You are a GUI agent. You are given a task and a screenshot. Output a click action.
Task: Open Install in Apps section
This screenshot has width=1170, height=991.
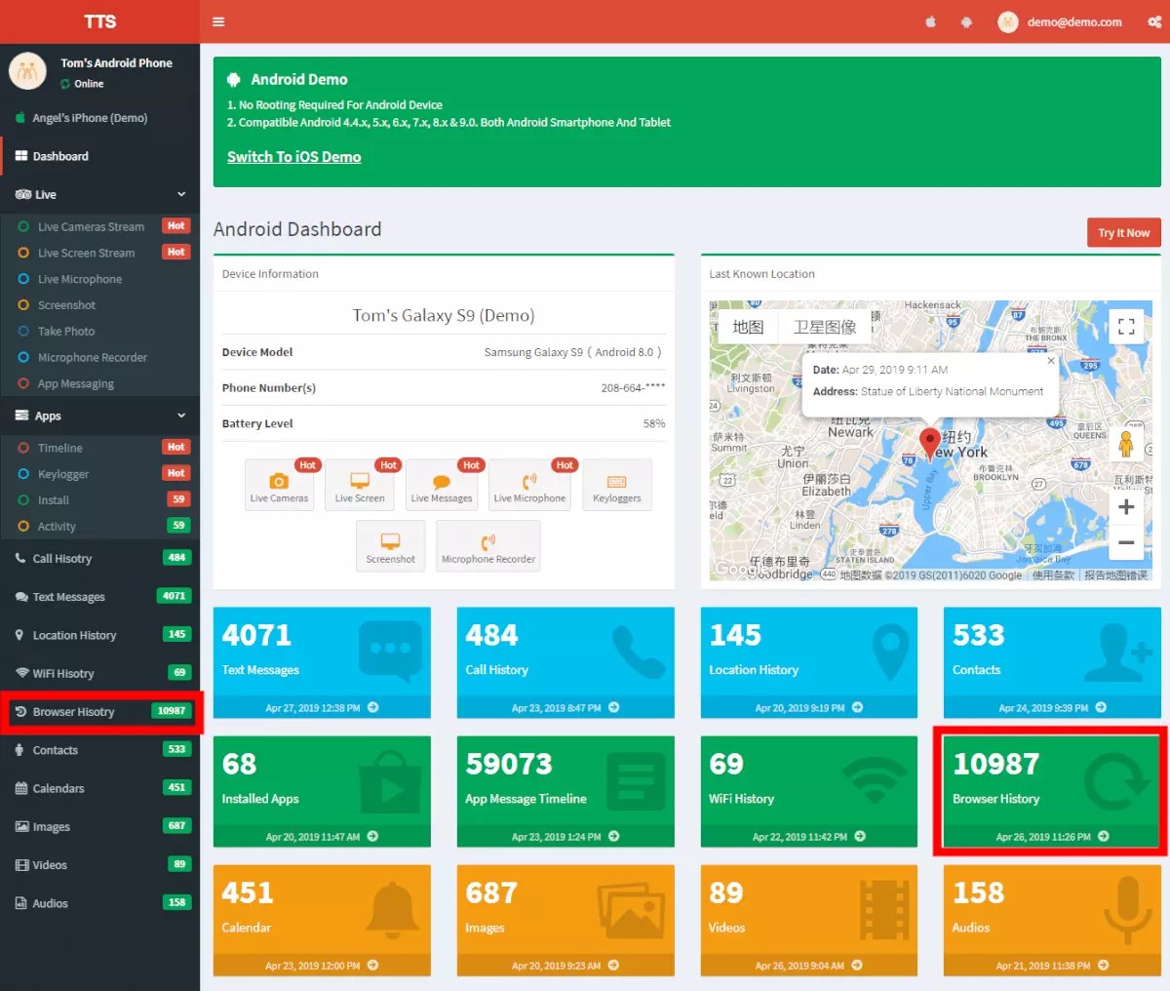point(99,500)
